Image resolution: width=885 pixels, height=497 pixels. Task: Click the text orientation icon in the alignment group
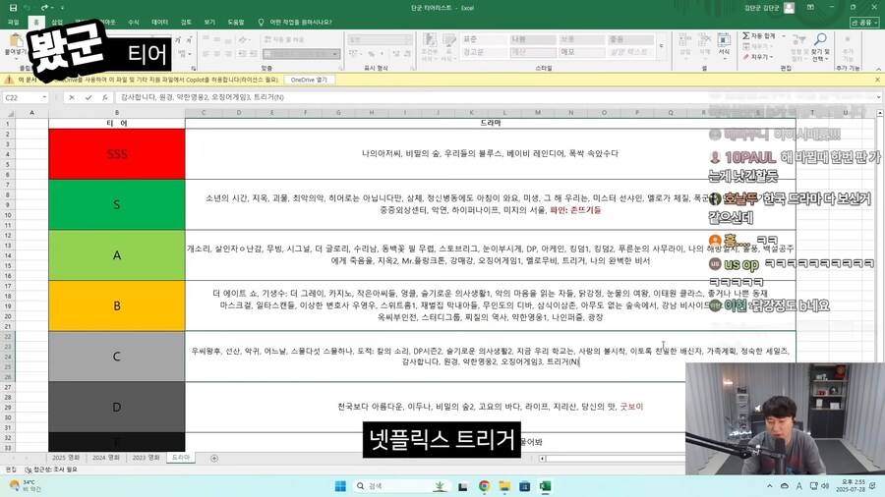point(243,39)
